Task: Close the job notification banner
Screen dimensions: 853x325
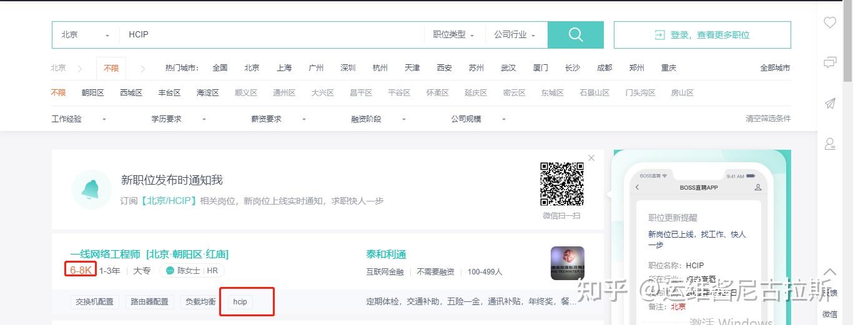Action: coord(591,158)
